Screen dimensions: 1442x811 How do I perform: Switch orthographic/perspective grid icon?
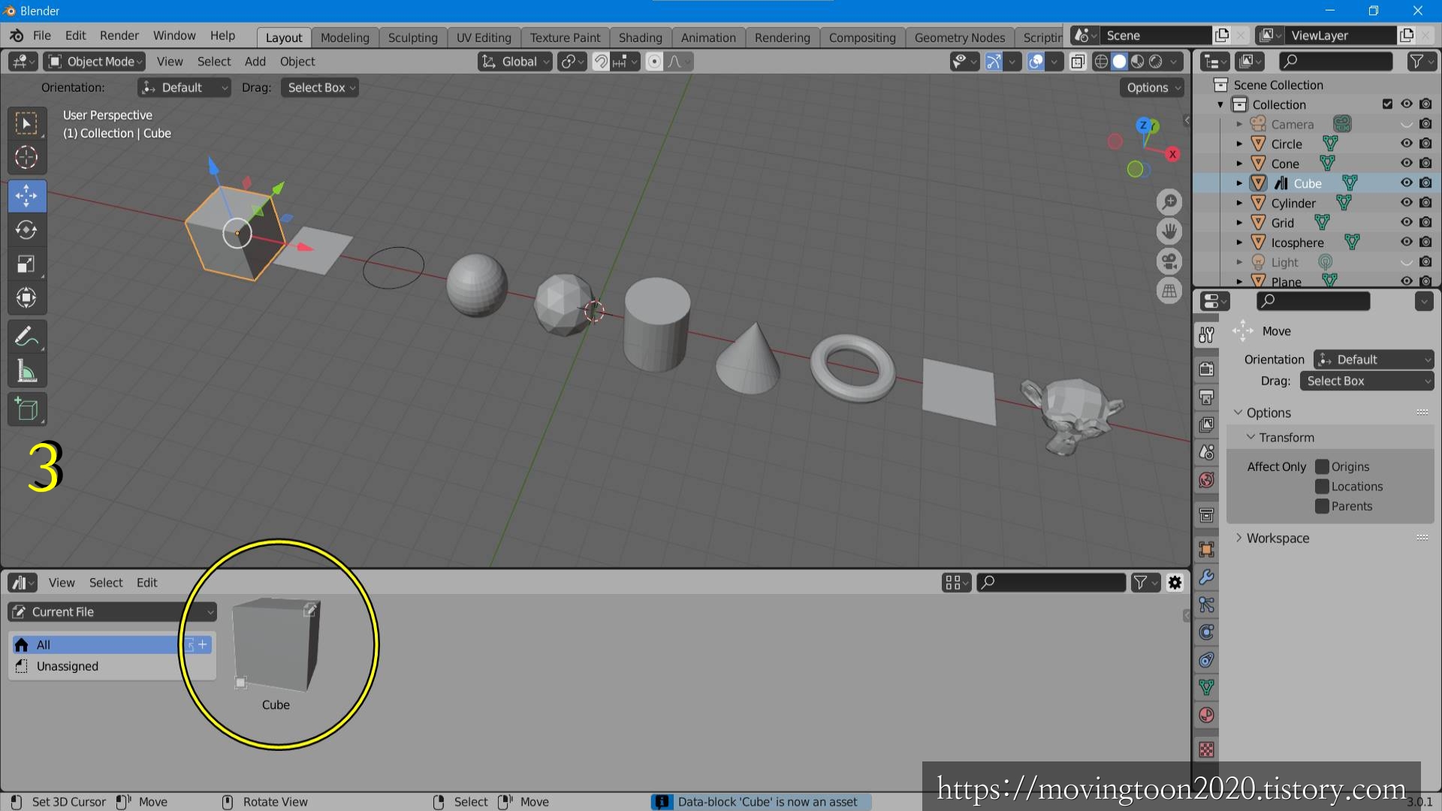click(x=1169, y=291)
